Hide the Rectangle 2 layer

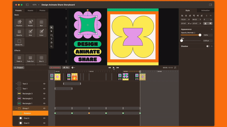(x=44, y=98)
